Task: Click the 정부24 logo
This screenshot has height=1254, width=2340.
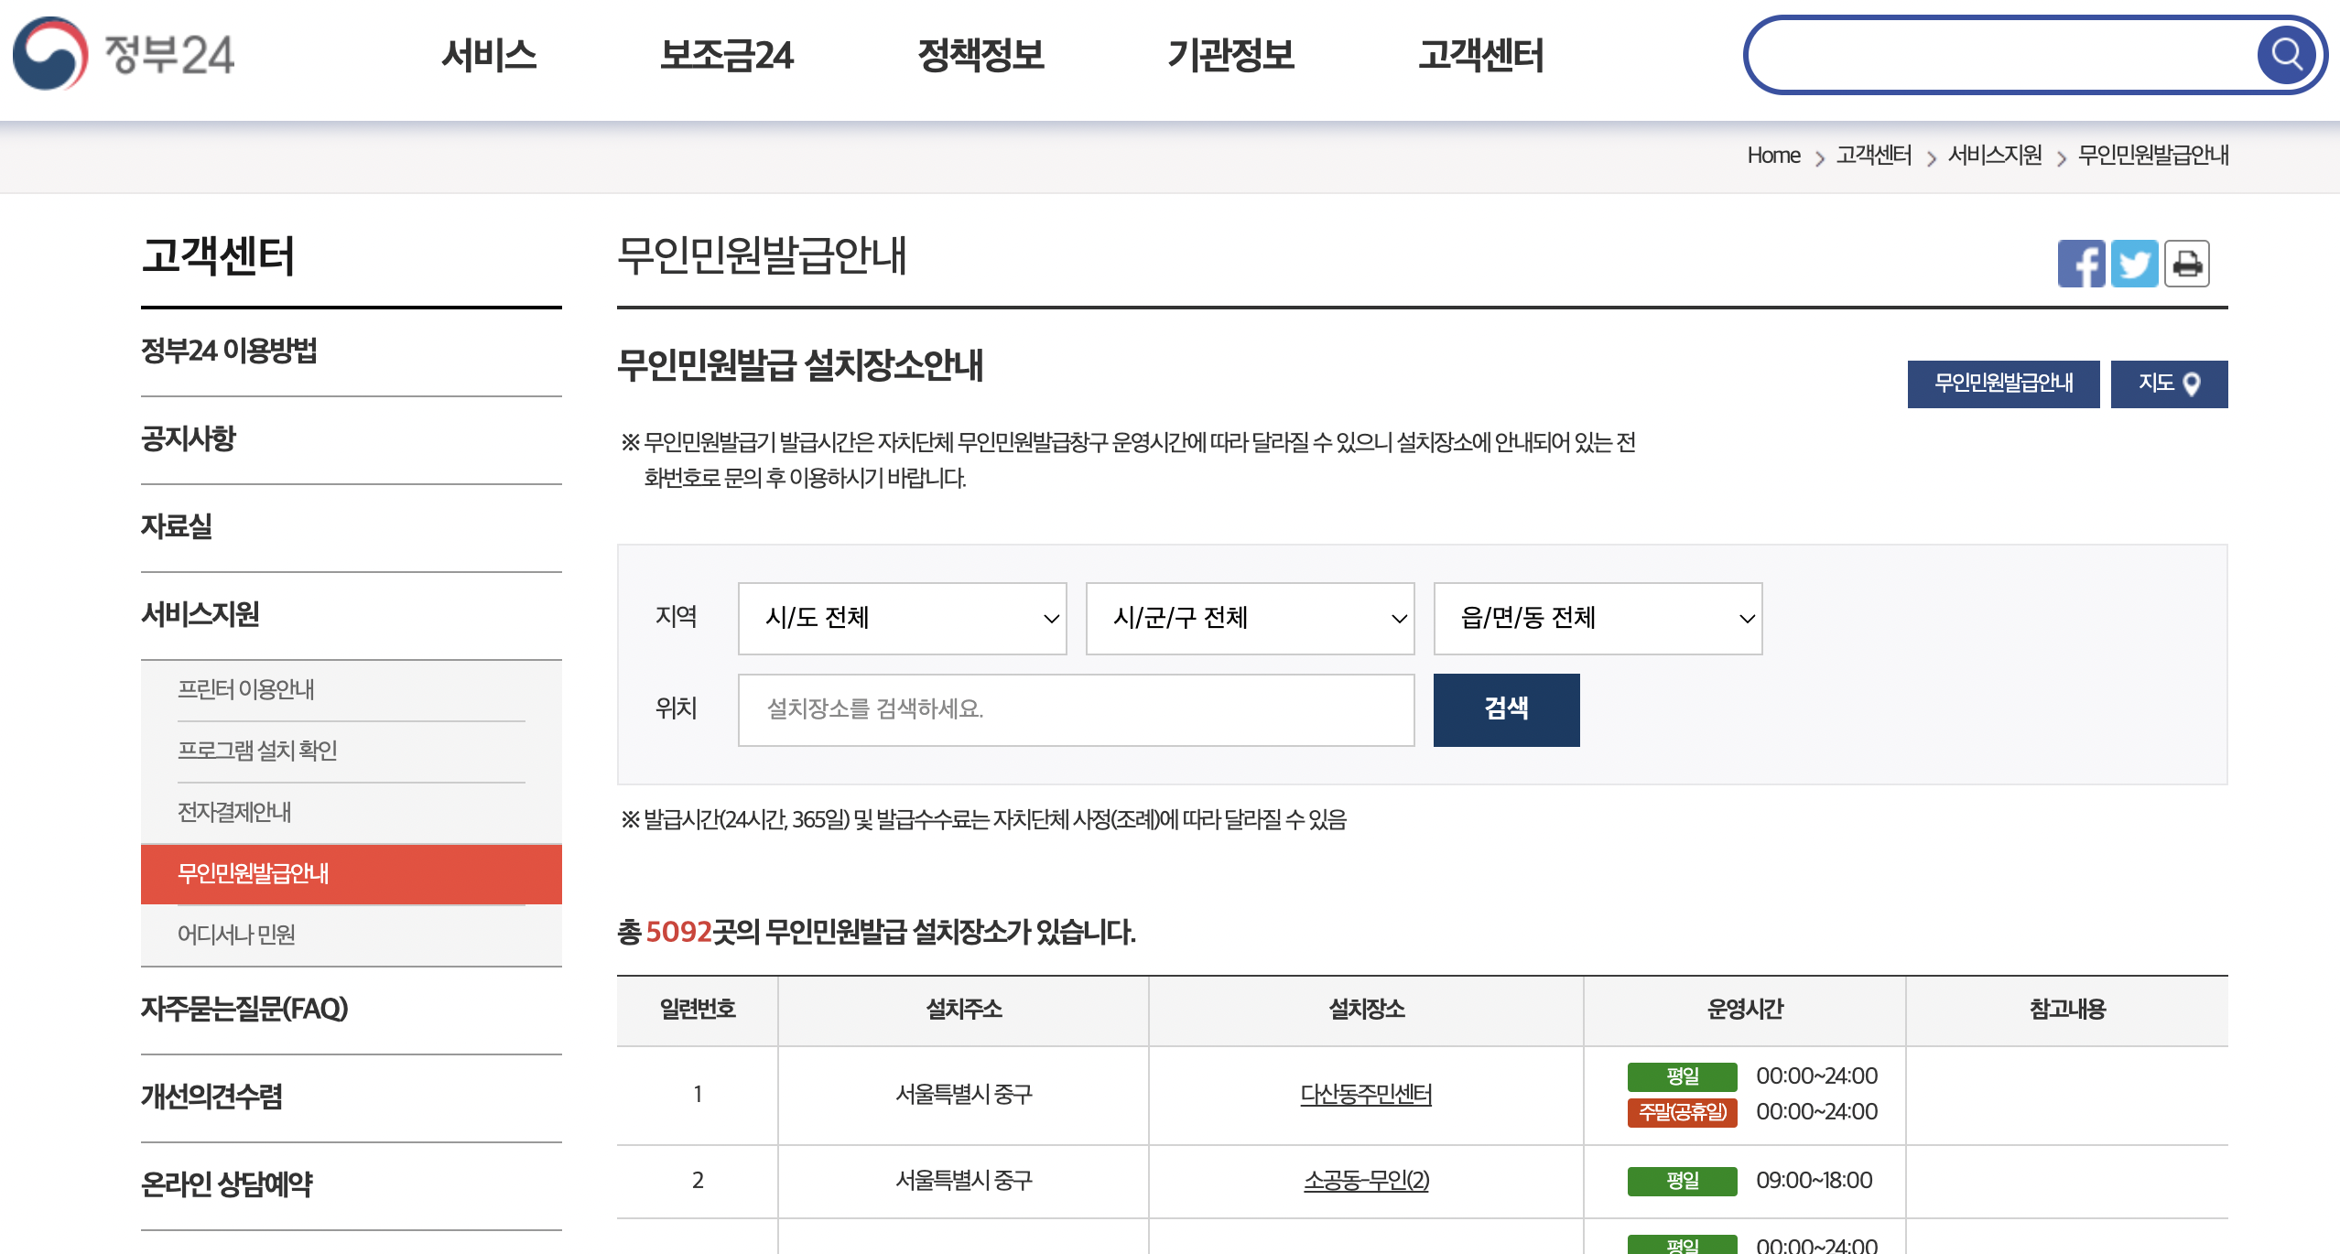Action: (x=124, y=54)
